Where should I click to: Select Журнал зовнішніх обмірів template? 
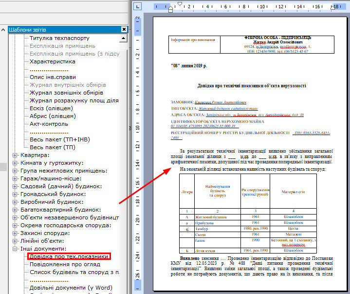click(x=66, y=93)
